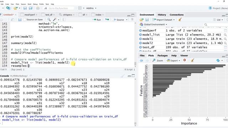Save the script using editor toolbar disk icon
The image size is (228, 128).
click(x=20, y=20)
